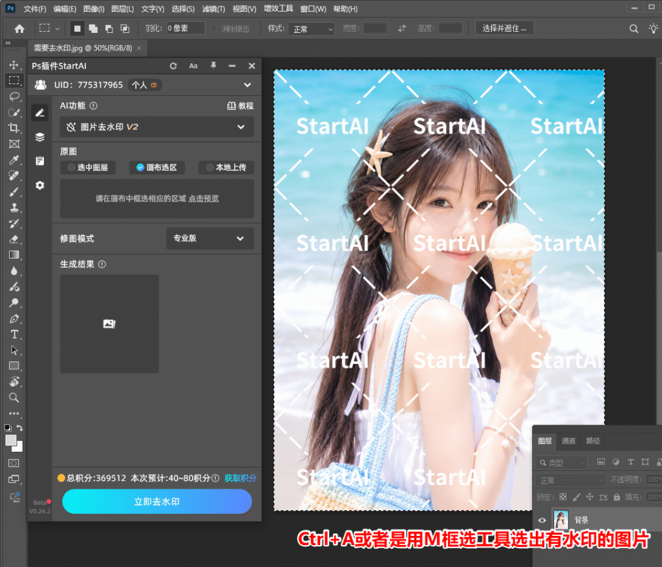662x567 pixels.
Task: Open the layer blend mode 正常 dropdown
Action: (570, 480)
